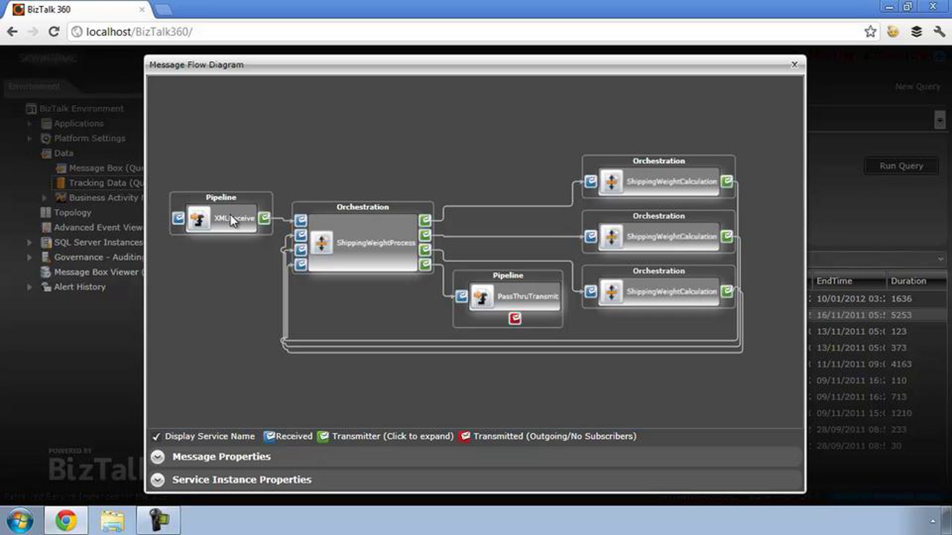Expand the Applications tree node
This screenshot has width=952, height=535.
[x=29, y=124]
